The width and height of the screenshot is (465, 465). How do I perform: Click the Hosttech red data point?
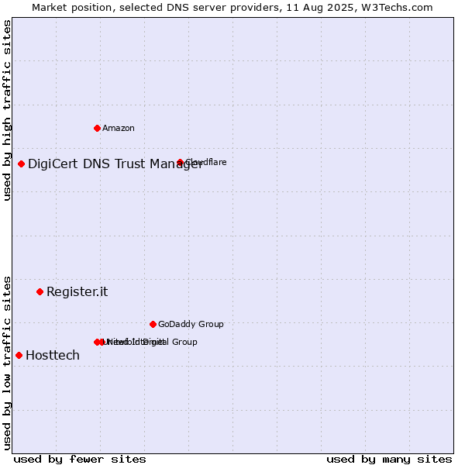[19, 356]
